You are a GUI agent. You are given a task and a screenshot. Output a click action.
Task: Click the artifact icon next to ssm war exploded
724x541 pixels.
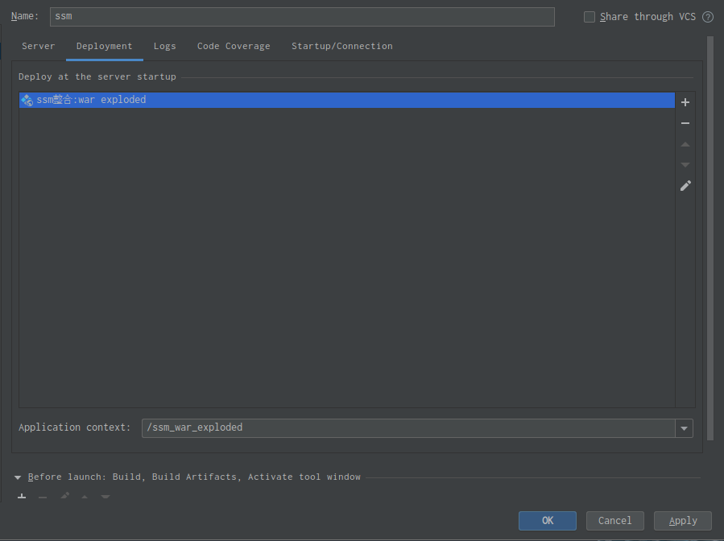[x=27, y=101]
